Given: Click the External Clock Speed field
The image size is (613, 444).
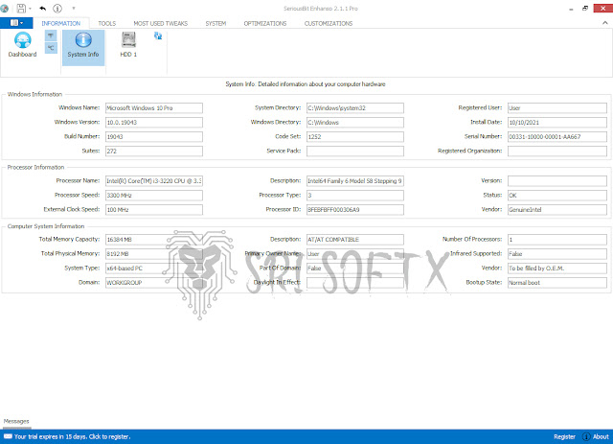Looking at the screenshot, I should point(154,210).
